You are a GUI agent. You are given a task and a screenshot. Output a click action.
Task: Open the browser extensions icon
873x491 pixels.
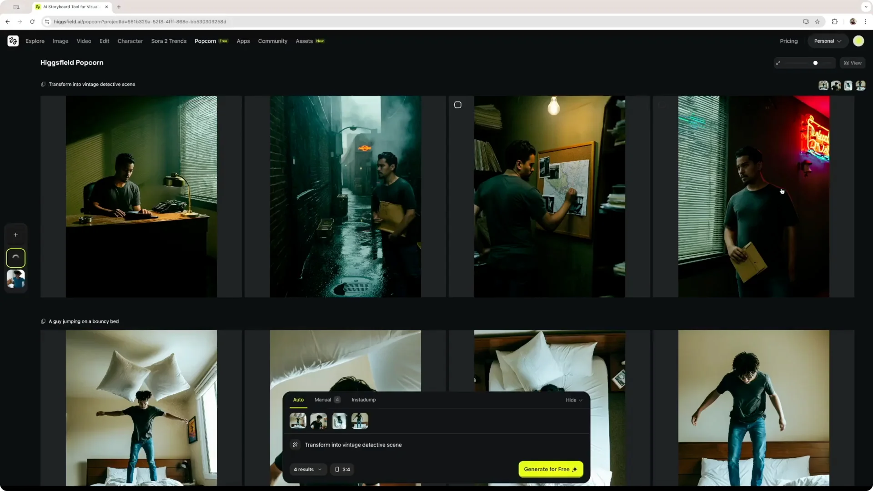click(x=835, y=21)
